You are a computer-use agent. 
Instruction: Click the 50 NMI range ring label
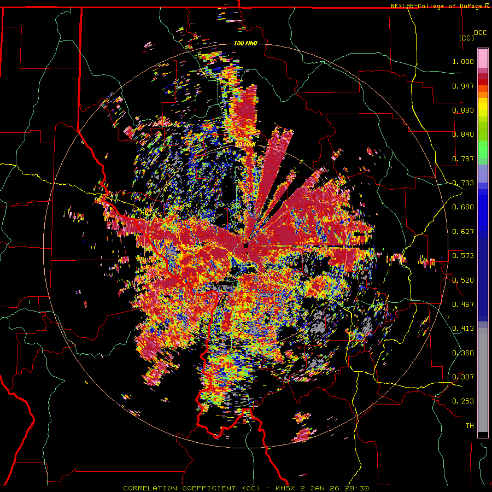click(x=245, y=145)
